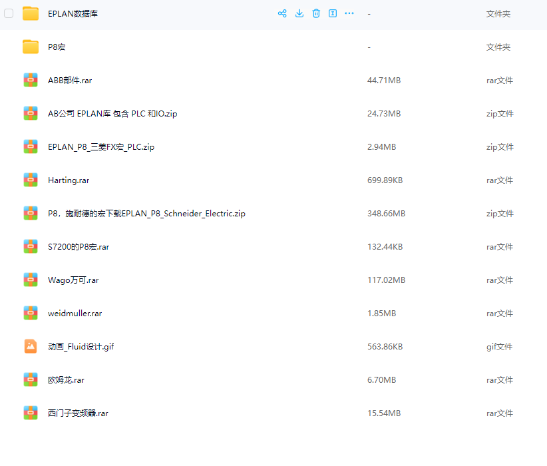Click the archive icon of ABB部件.rar
The image size is (547, 466).
[31, 80]
